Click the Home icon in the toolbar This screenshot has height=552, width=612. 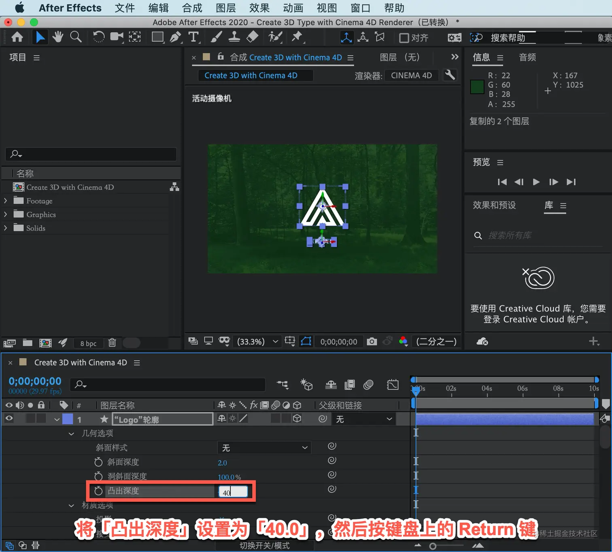point(17,37)
